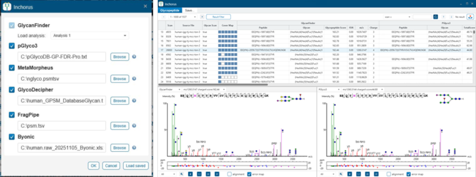Click the export results icon
The width and height of the screenshot is (476, 177).
point(470,17)
